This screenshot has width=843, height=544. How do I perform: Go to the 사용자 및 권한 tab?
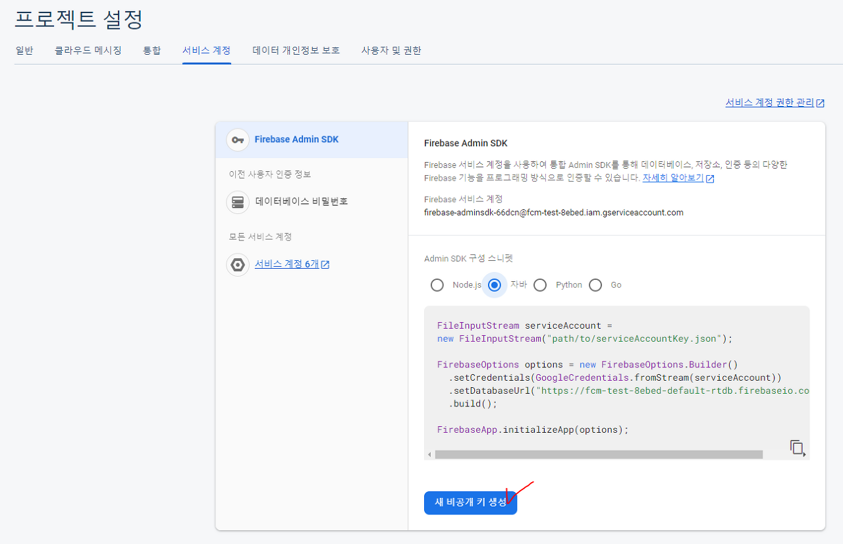coord(391,50)
